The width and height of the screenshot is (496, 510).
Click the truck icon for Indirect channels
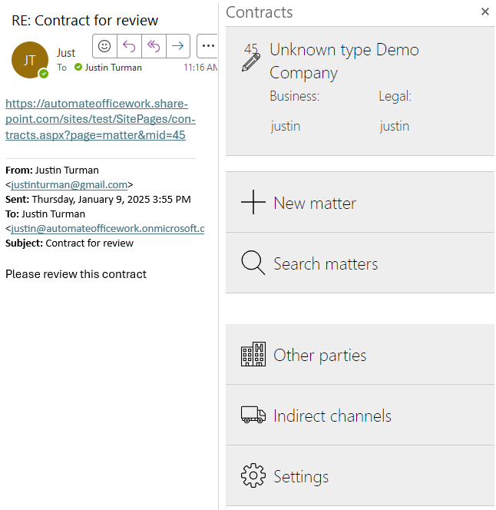point(253,416)
